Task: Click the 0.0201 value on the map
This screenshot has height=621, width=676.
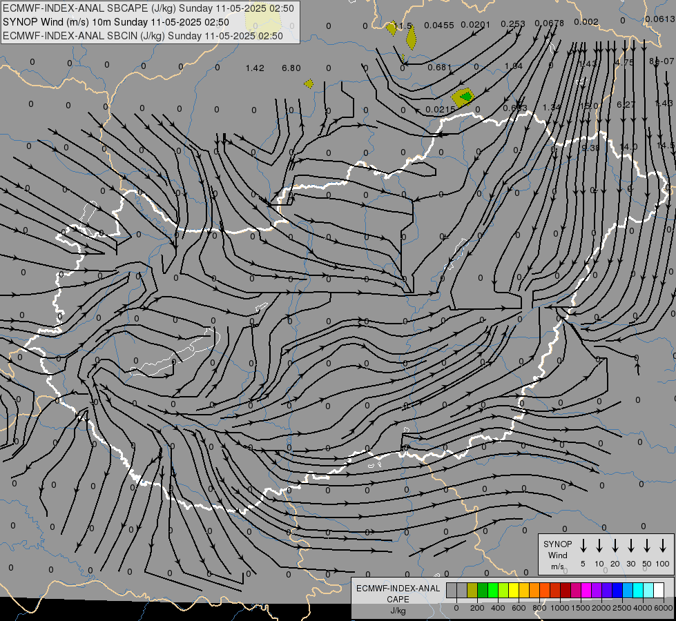Action: coord(476,25)
